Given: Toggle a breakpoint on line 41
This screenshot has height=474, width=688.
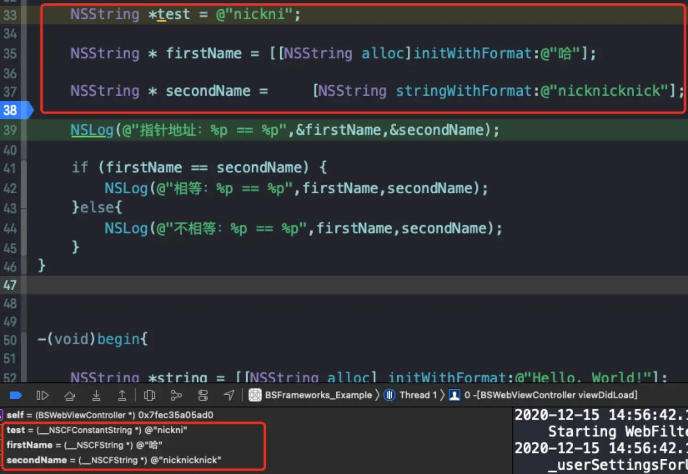Looking at the screenshot, I should click(11, 167).
